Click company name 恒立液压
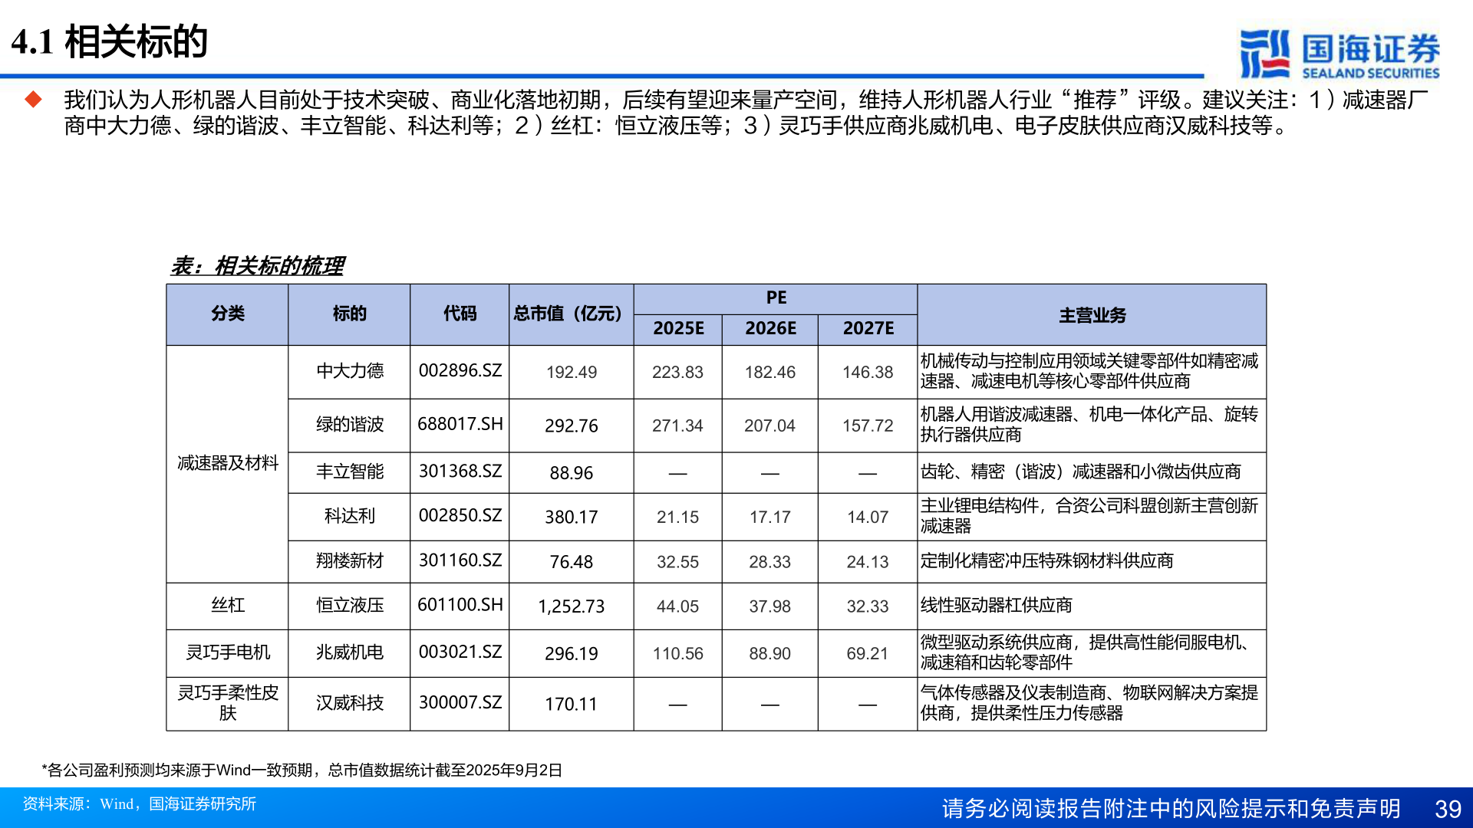The width and height of the screenshot is (1473, 828). (349, 606)
